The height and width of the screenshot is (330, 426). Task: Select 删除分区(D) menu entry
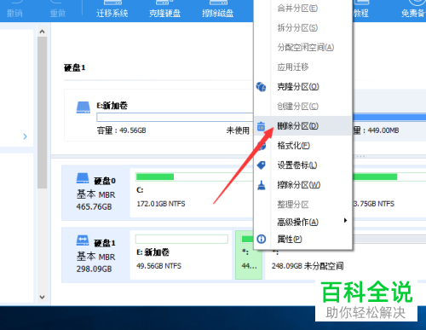pos(302,125)
